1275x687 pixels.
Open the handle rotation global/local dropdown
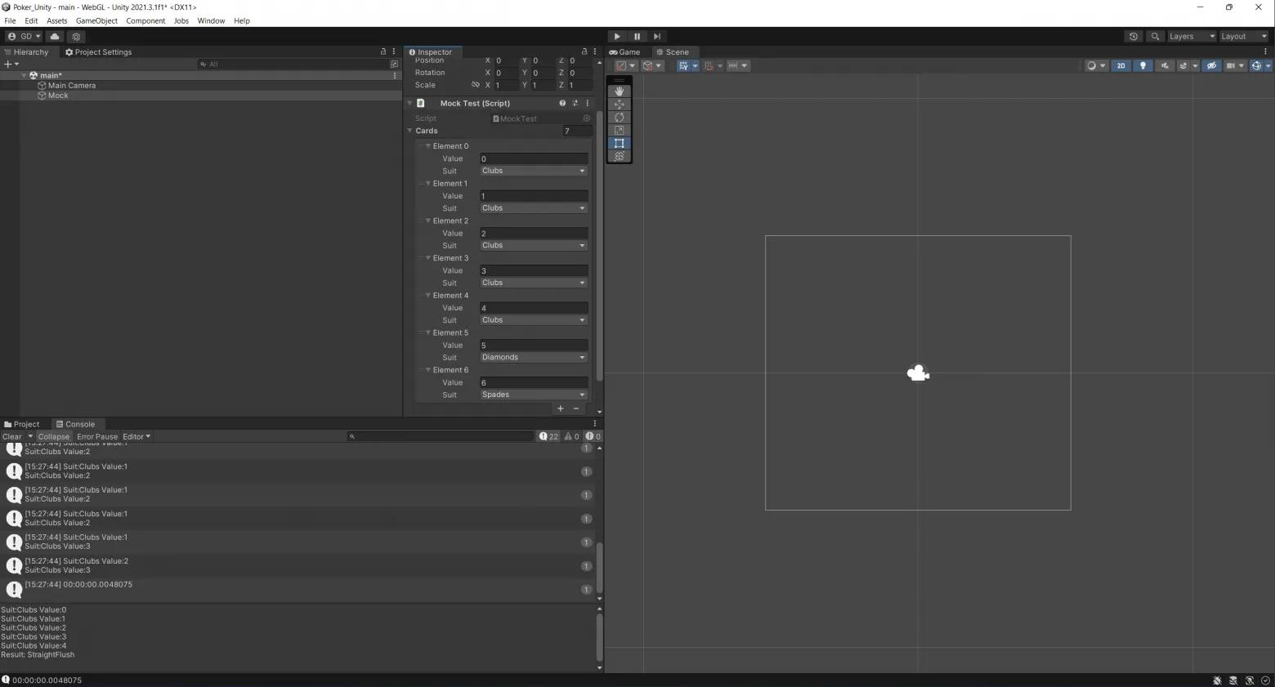pos(652,65)
